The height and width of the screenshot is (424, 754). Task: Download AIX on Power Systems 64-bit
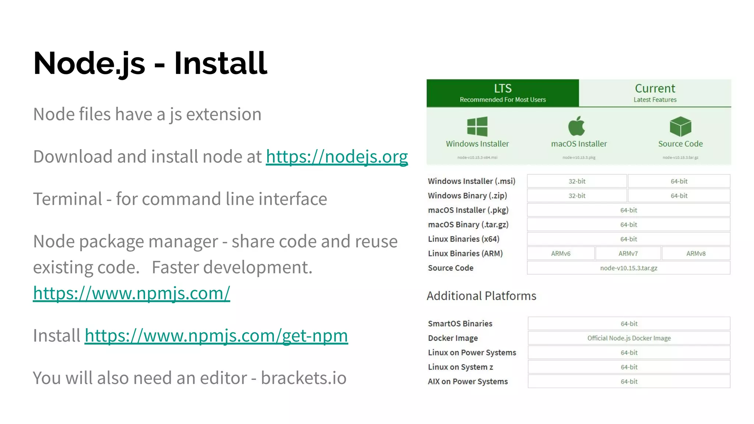click(x=629, y=381)
